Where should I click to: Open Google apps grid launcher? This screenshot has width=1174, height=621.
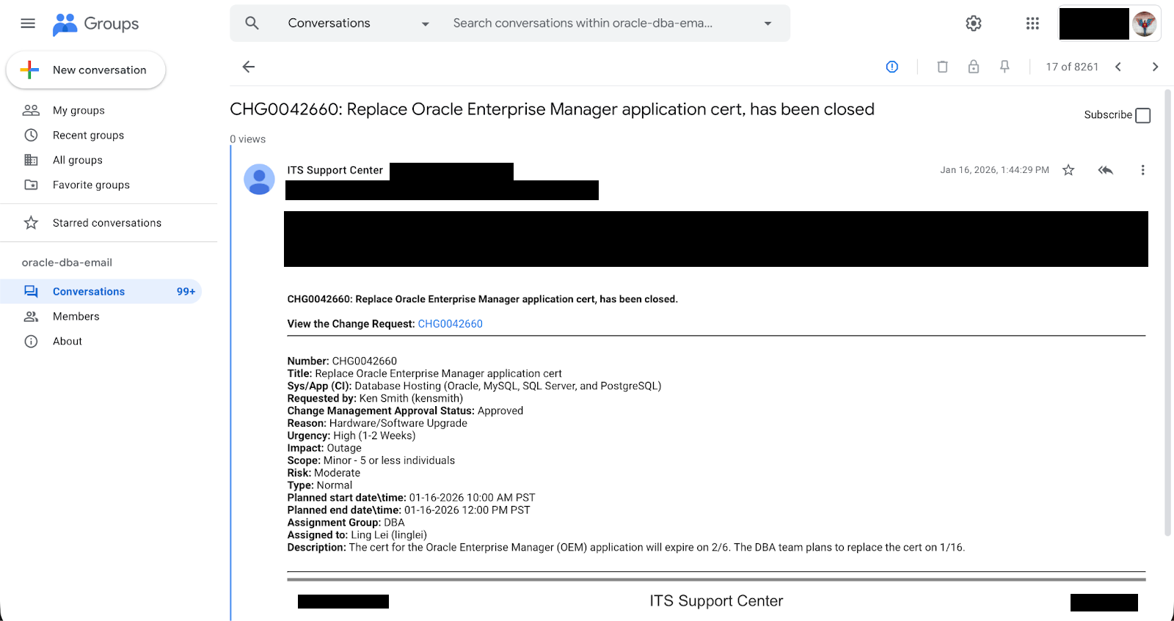pyautogui.click(x=1032, y=23)
